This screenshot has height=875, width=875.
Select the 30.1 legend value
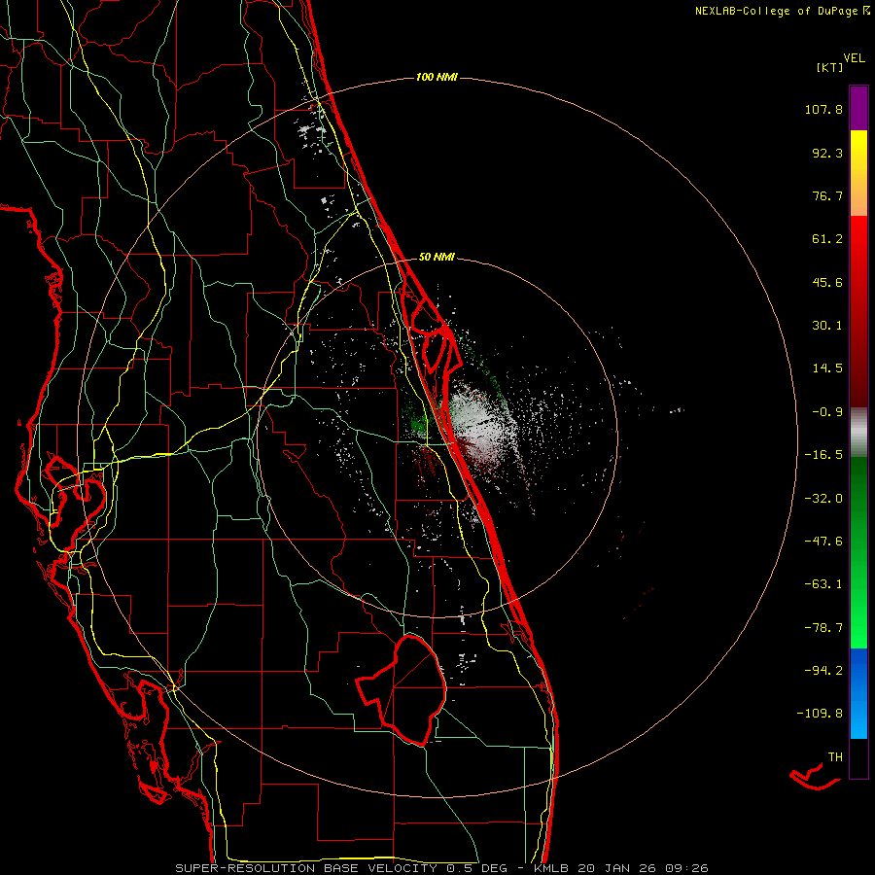tap(827, 326)
